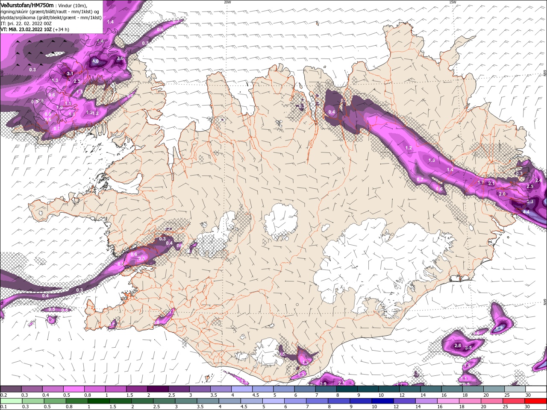The height and width of the screenshot is (410, 547).
Task: Click the '0.1' label of the lower legend
Action: 3,407
